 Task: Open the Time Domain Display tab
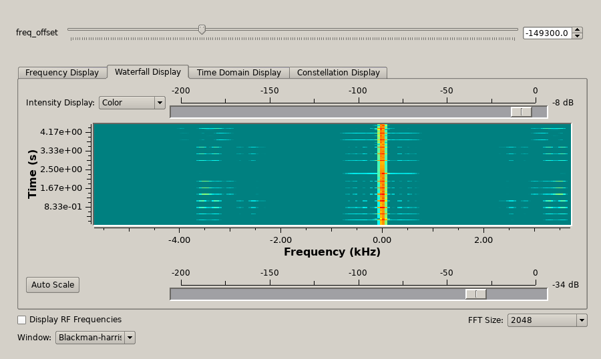coord(239,73)
